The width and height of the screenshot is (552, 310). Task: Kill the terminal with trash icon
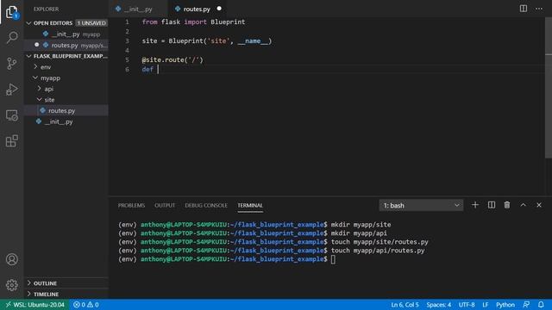pos(507,205)
